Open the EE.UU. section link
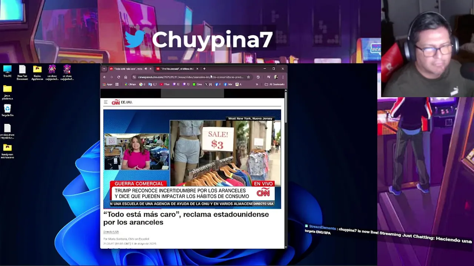The image size is (474, 266). point(127,102)
